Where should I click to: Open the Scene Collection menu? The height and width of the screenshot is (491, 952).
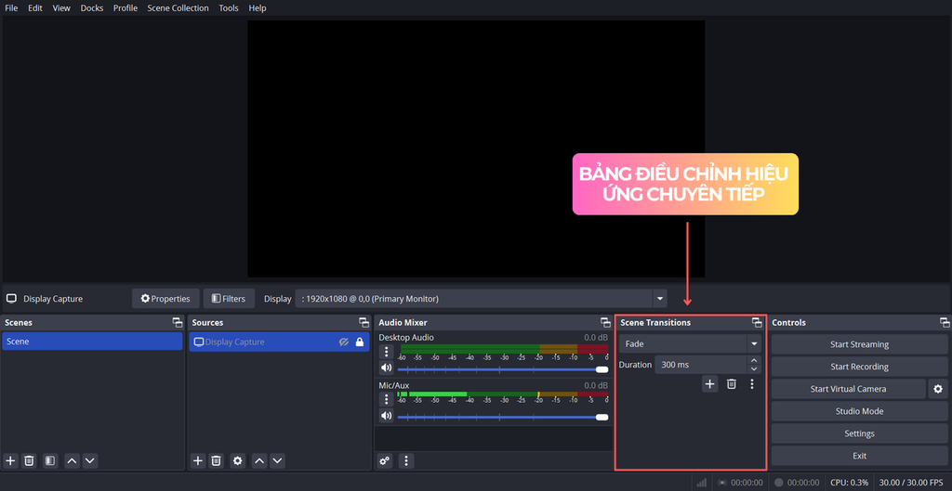point(178,7)
